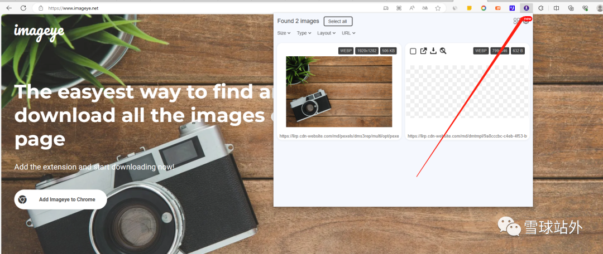
Task: Click the imageye logo on the page
Action: click(x=39, y=31)
